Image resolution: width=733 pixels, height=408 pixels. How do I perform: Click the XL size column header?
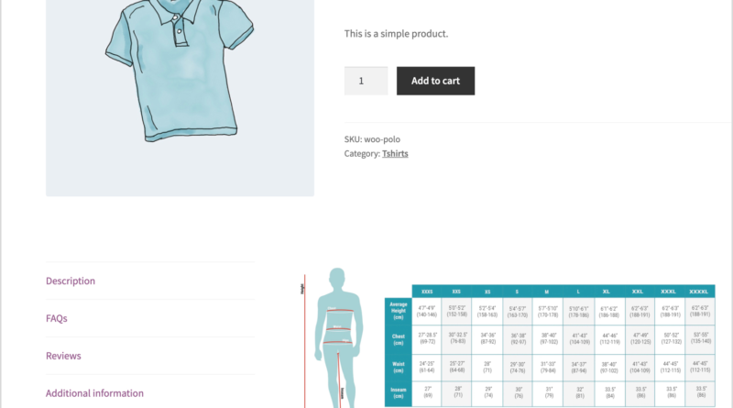(607, 291)
